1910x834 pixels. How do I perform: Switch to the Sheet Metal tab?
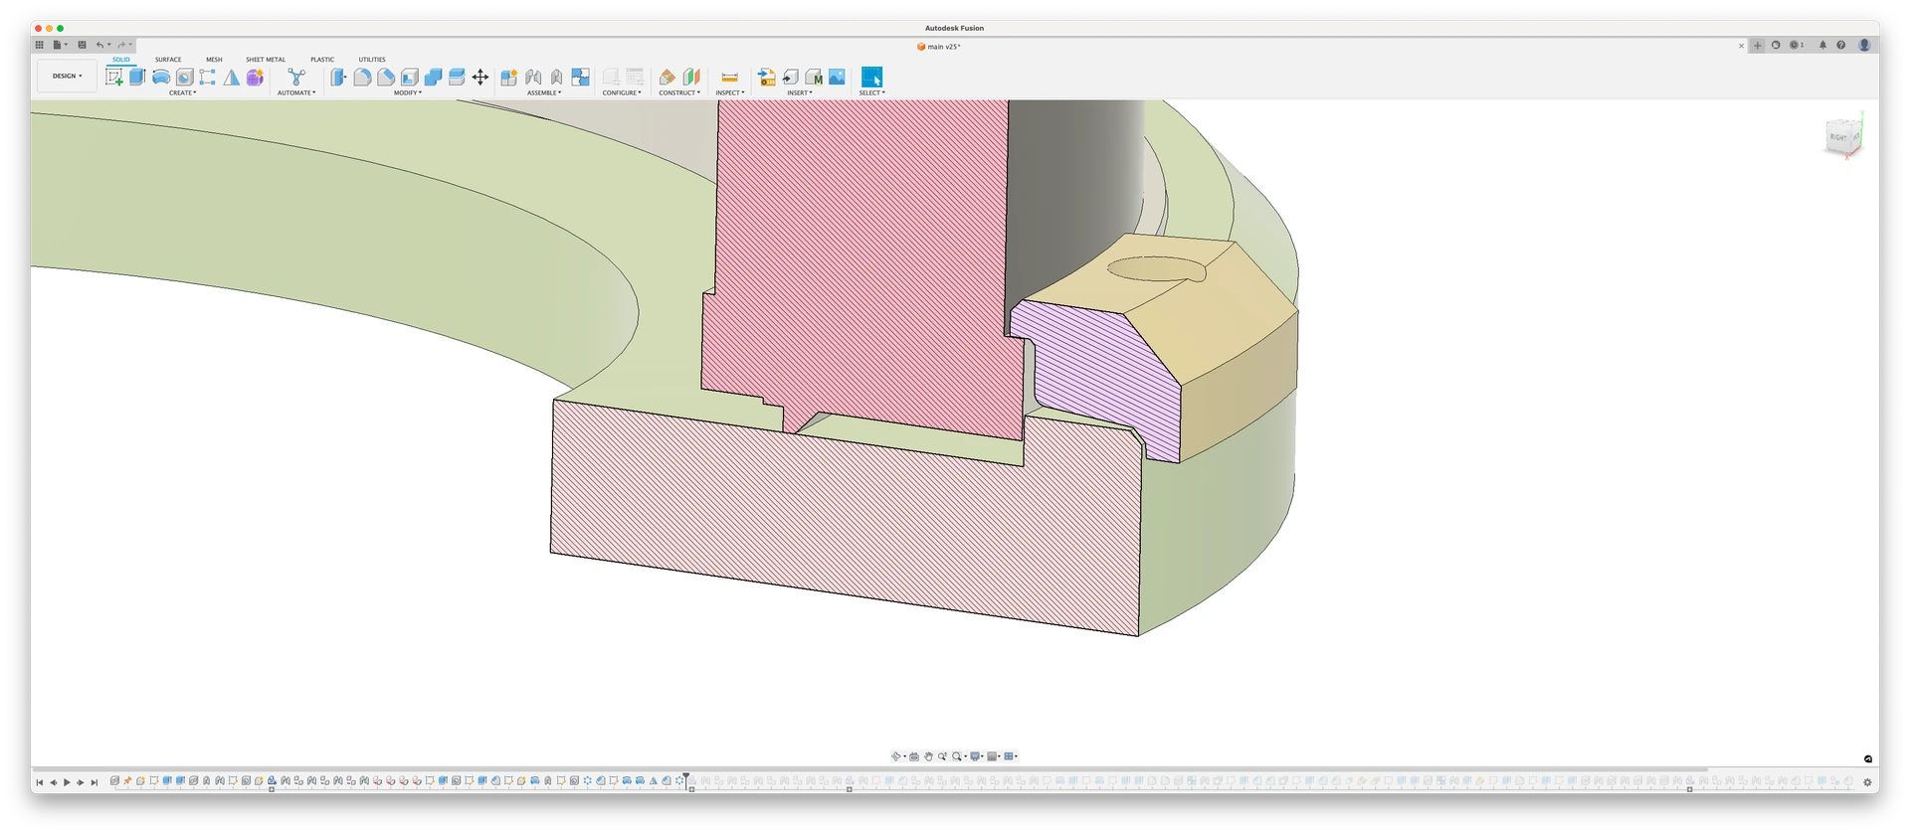coord(266,60)
